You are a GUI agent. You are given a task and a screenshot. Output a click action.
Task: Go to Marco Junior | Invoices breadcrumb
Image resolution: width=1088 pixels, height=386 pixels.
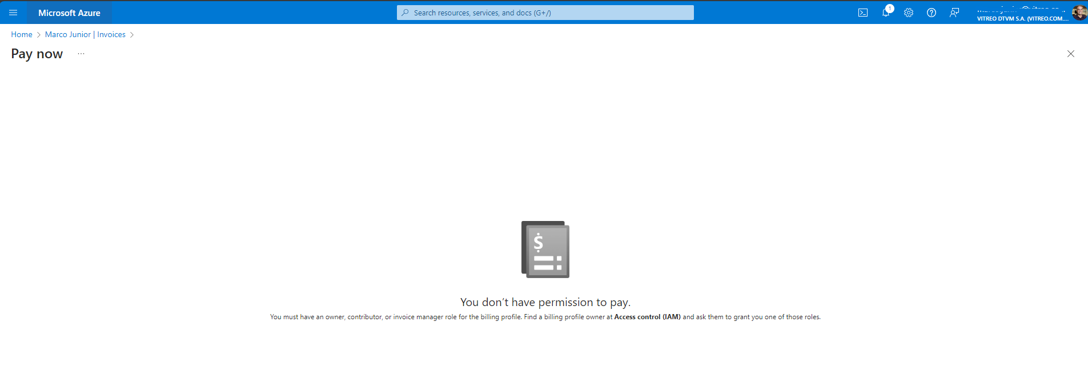[85, 34]
